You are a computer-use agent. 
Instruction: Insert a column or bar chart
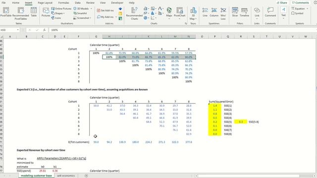(146, 8)
